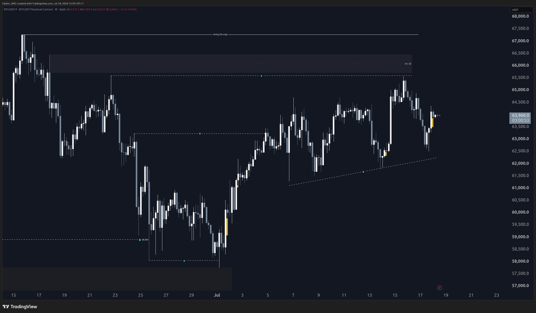
Task: Click the 29 date on time axis
Action: click(192, 295)
